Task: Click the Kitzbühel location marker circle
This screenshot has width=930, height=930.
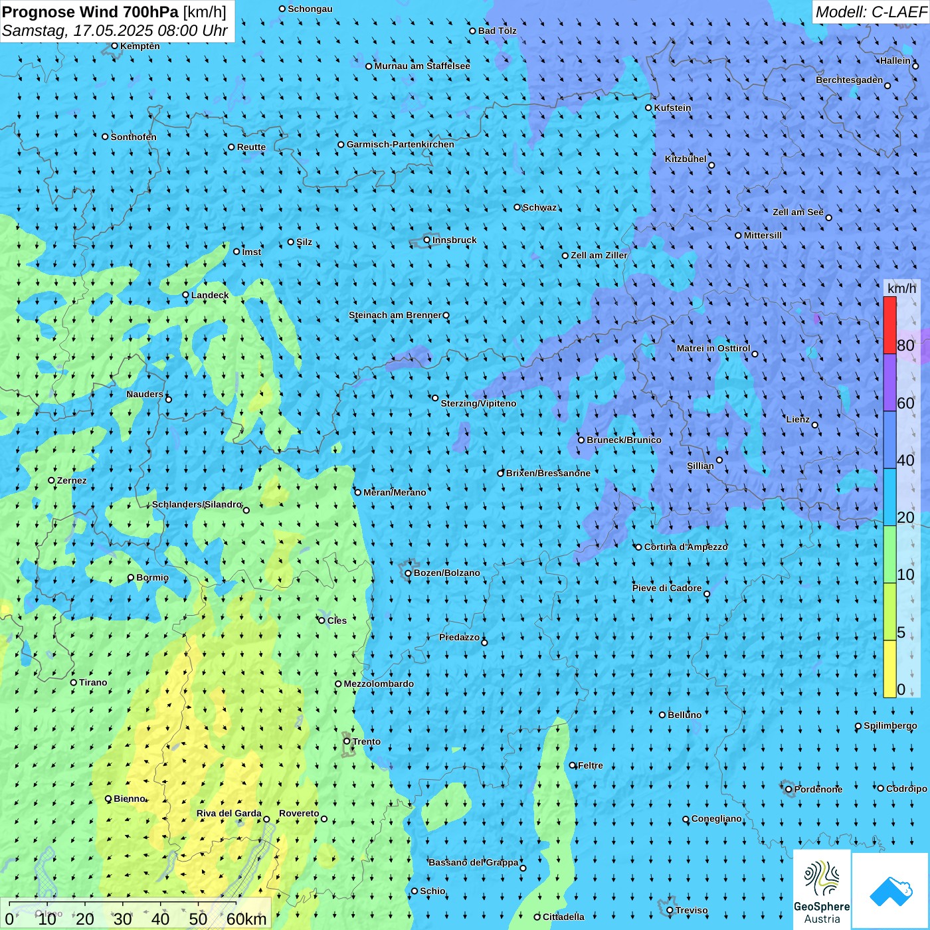Action: coord(711,165)
